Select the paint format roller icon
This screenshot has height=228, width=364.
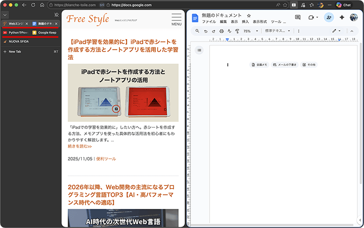(x=237, y=31)
